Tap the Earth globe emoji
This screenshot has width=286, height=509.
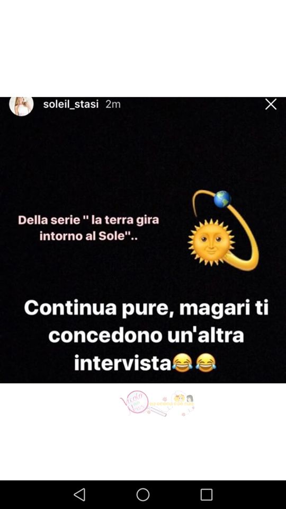222,199
